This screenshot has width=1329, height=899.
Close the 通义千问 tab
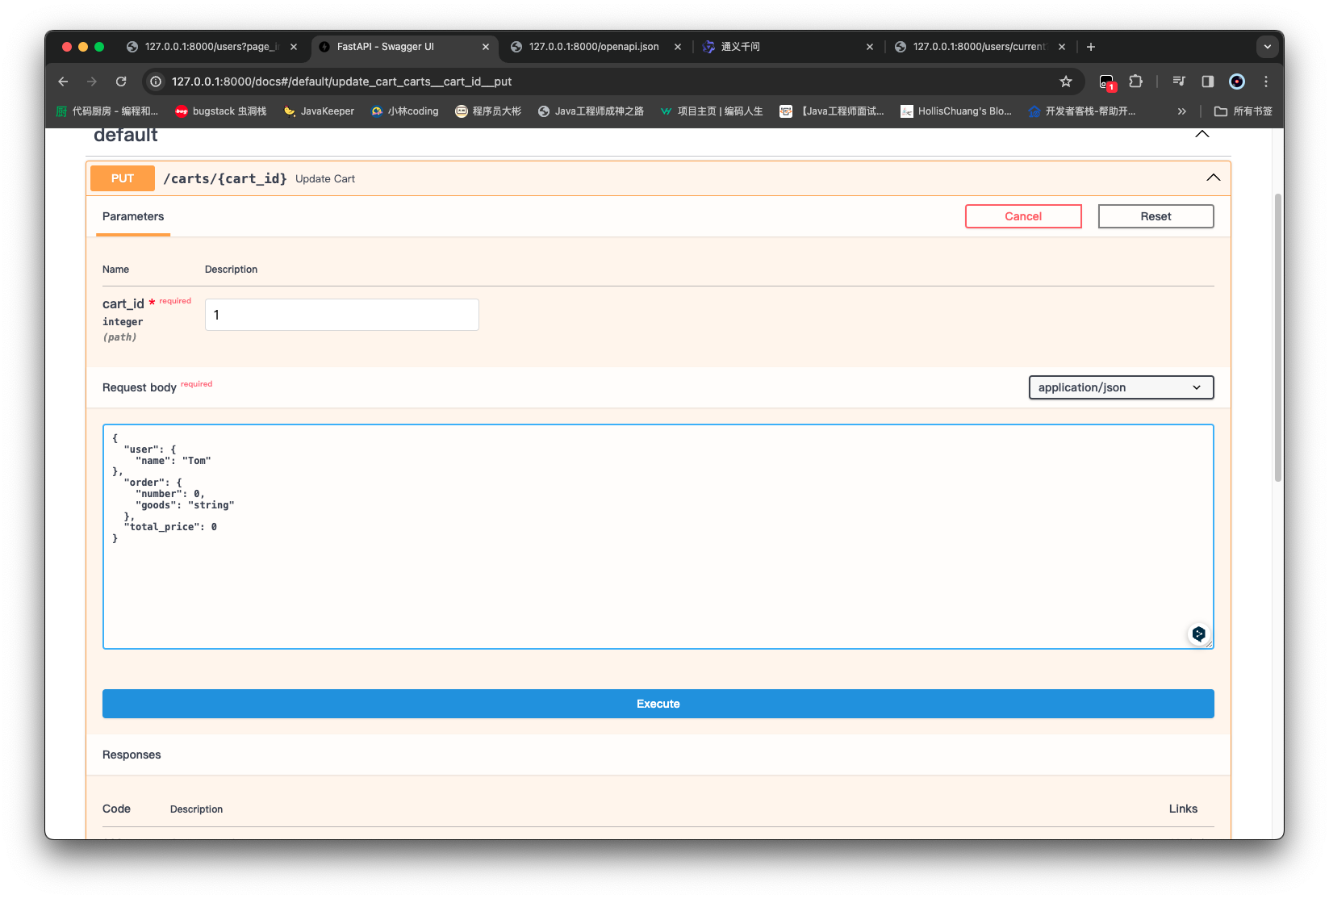click(x=870, y=47)
